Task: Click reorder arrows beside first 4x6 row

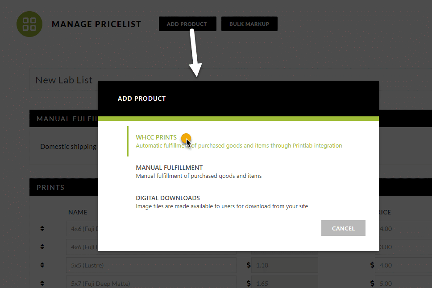Action: point(42,229)
